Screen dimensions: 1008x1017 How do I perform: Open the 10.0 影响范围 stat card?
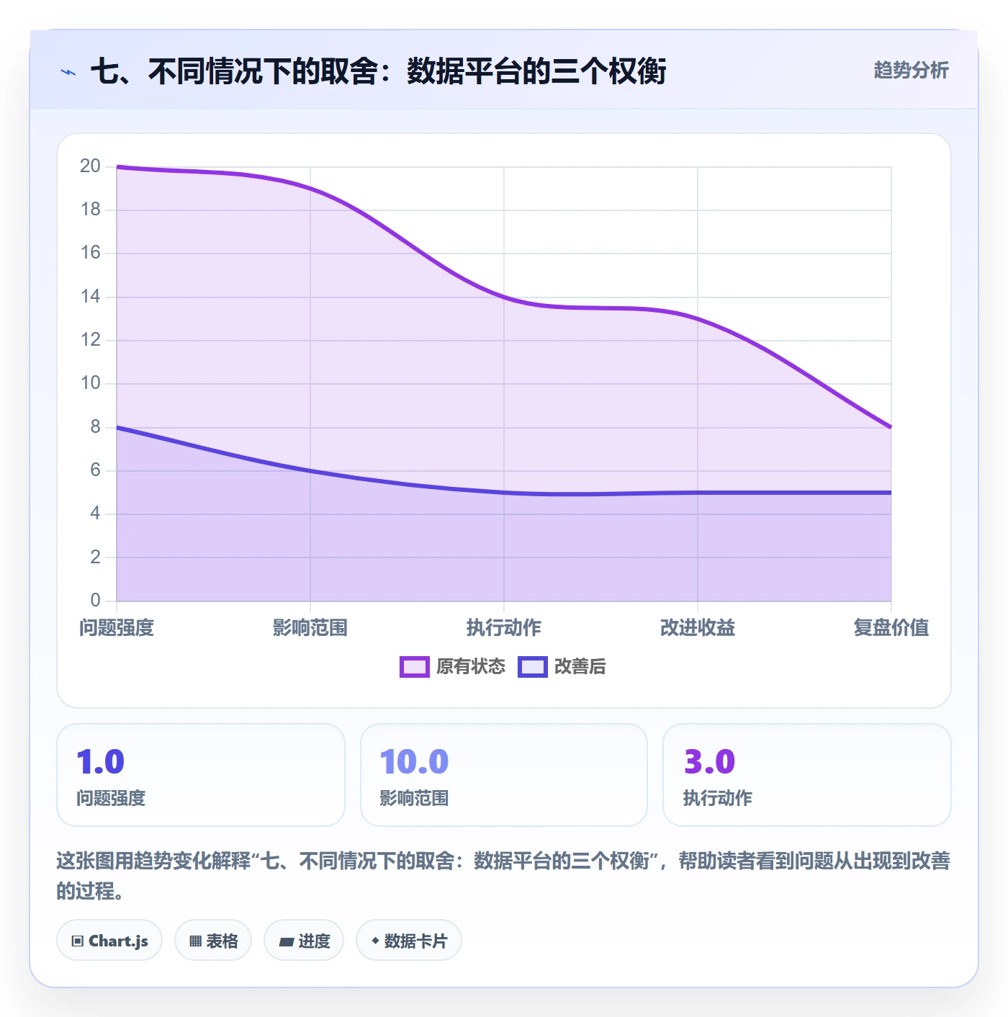pyautogui.click(x=504, y=775)
